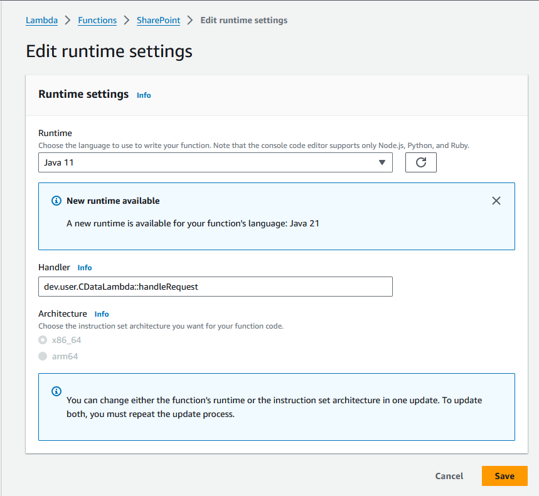Click the Edit runtime settings breadcrumb item

coord(243,20)
